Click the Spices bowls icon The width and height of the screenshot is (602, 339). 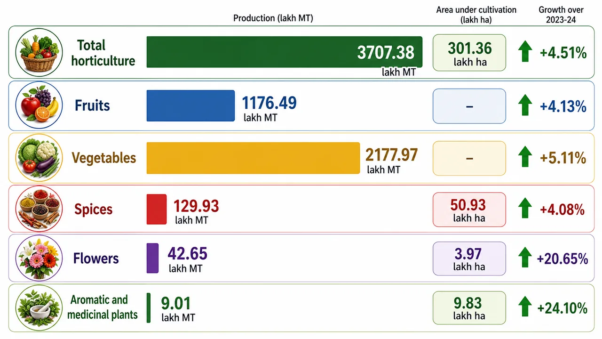(x=39, y=208)
